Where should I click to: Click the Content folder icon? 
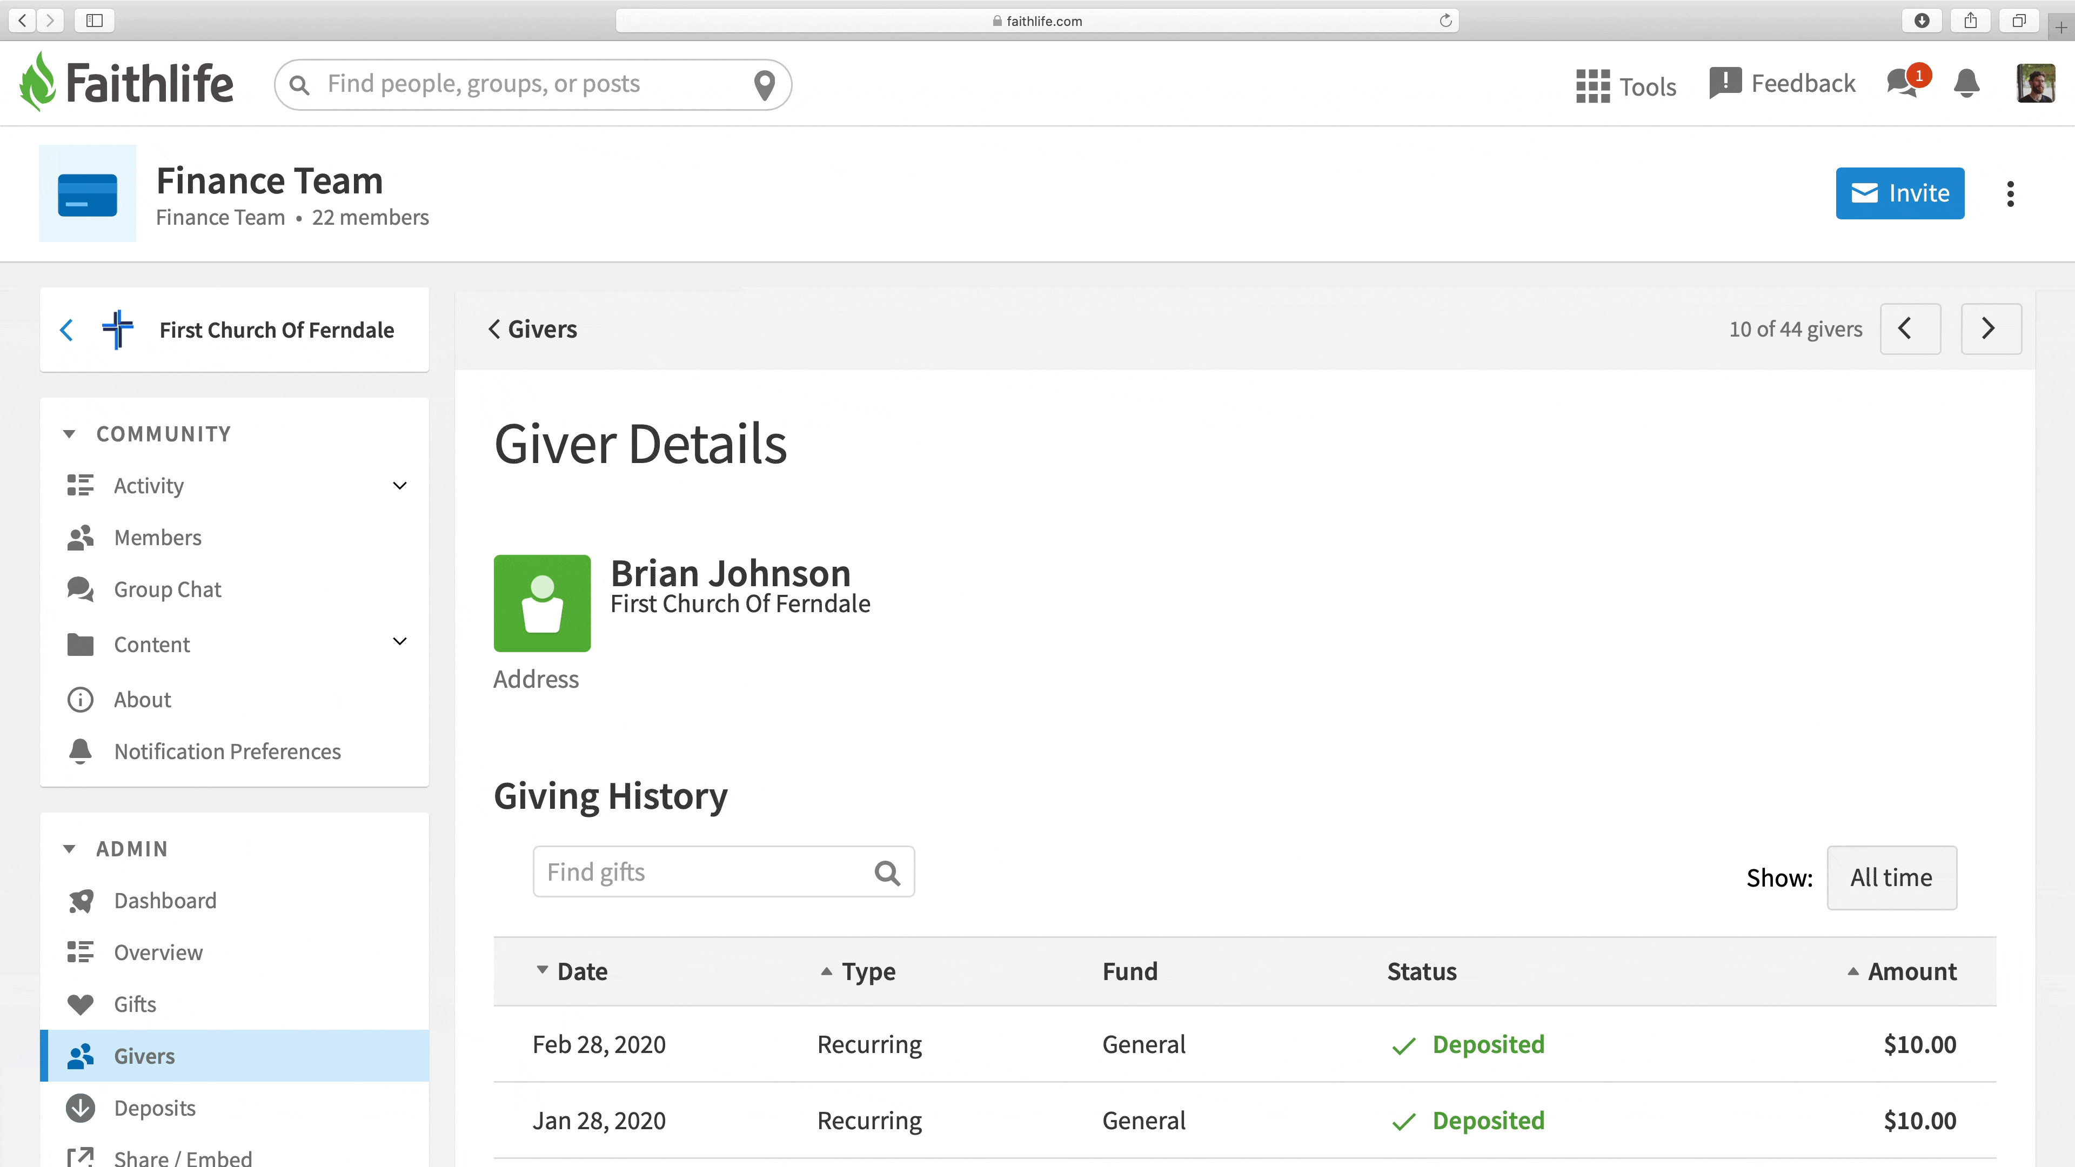coord(80,645)
